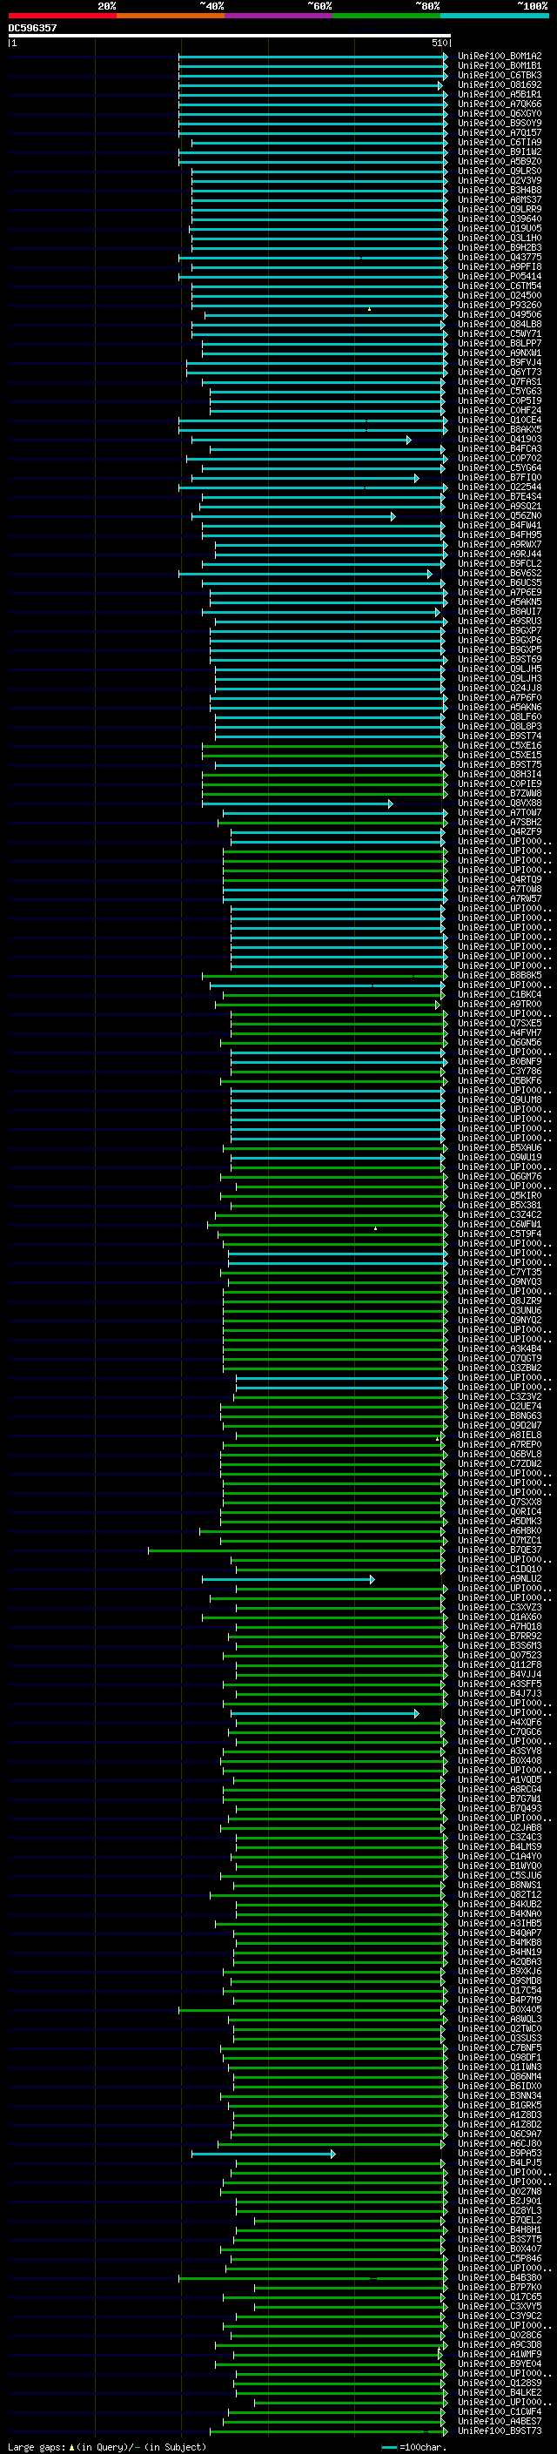
Task: Click hit label UniRef100_A1VQD5
Action: (x=500, y=1779)
